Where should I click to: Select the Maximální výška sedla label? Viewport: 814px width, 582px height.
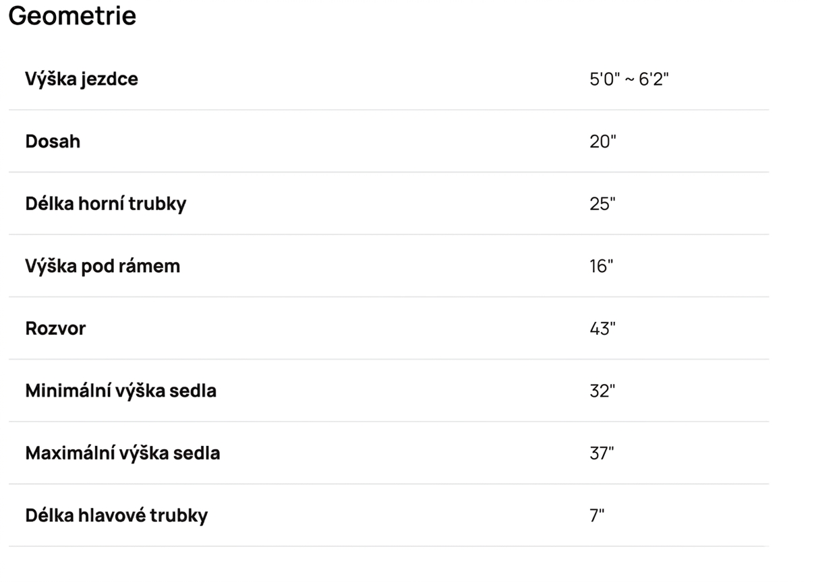coord(123,453)
